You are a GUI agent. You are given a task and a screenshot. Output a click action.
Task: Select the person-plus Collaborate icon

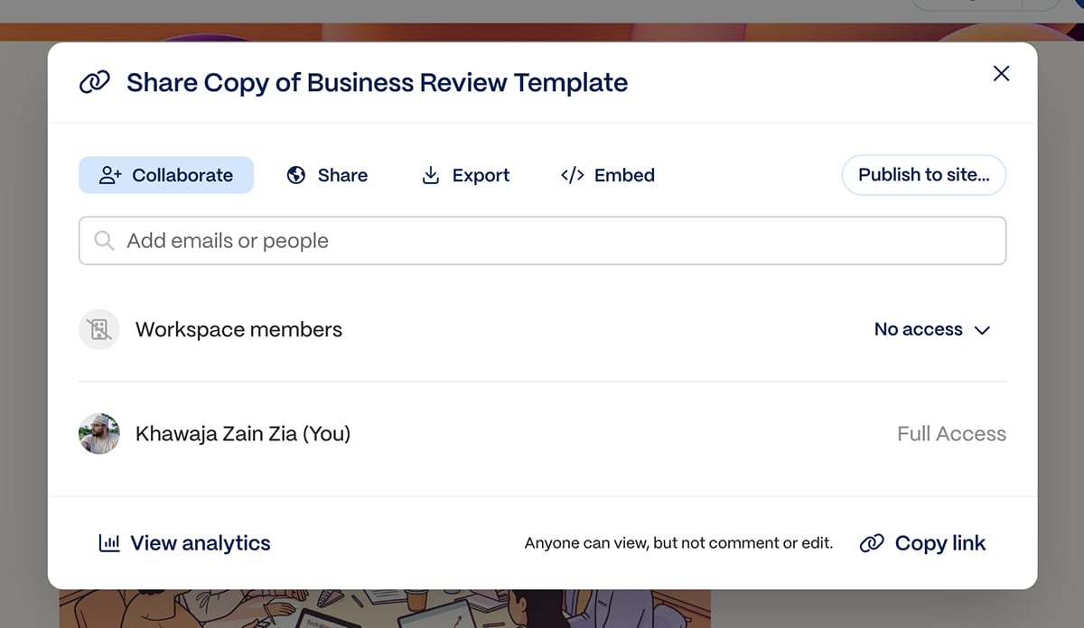(110, 175)
